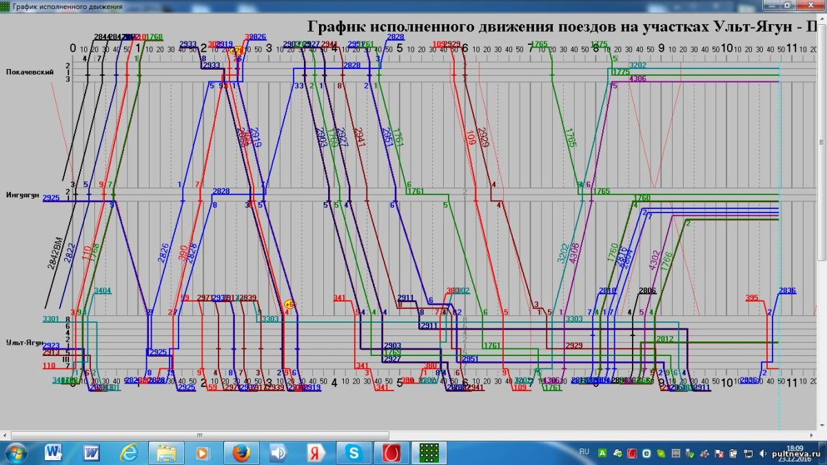Open Skype from the taskbar
827x465 pixels.
click(354, 453)
